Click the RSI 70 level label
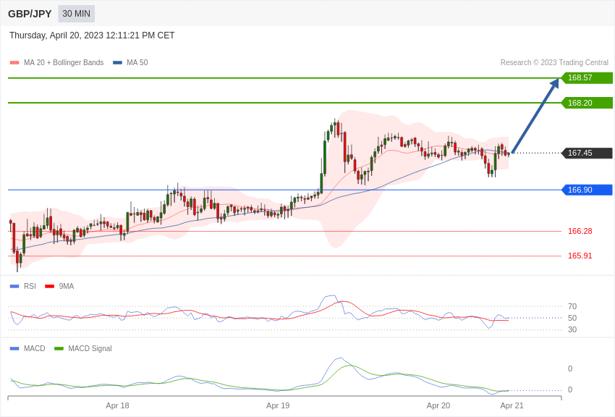Viewport: 615px width, 417px height. (x=572, y=306)
